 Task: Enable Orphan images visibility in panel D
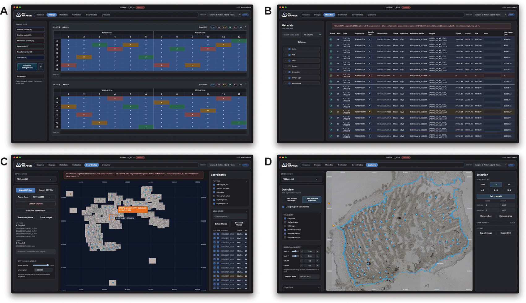[x=285, y=222]
